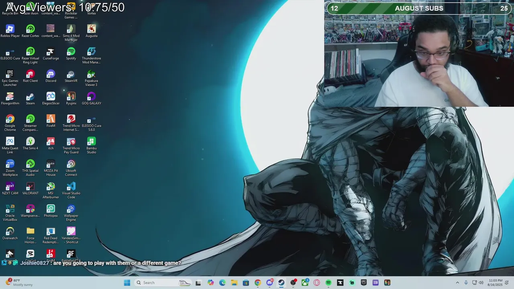The image size is (514, 289).
Task: Open Zoom Workplace desktop icon
Action: point(10,168)
